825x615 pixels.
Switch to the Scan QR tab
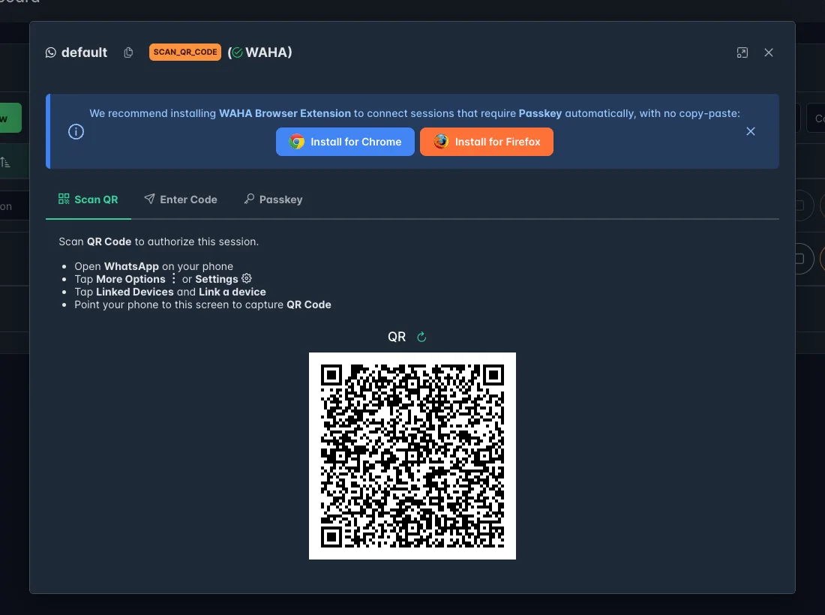(88, 199)
